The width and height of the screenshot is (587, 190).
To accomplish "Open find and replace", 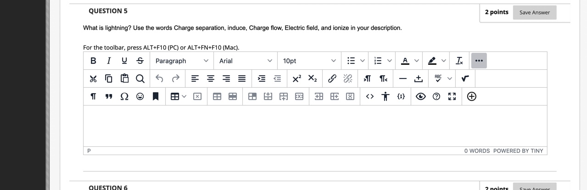I will [140, 79].
